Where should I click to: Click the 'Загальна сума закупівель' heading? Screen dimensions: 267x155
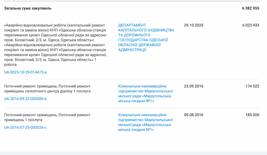28,8
